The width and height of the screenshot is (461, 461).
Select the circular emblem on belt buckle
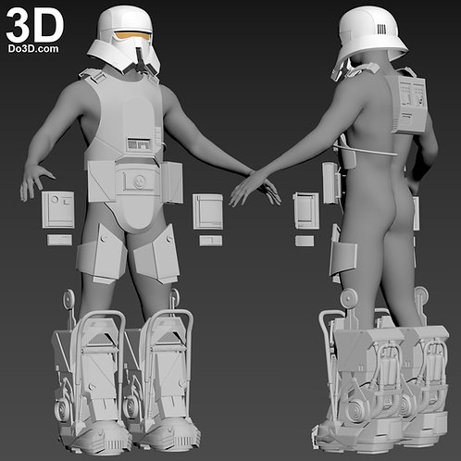(139, 181)
